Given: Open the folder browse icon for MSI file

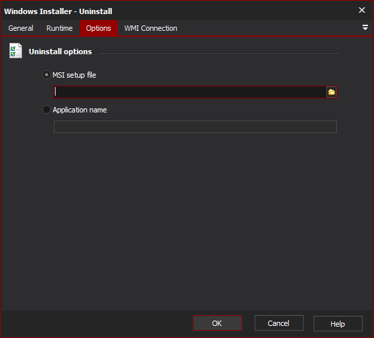Looking at the screenshot, I should pyautogui.click(x=331, y=92).
